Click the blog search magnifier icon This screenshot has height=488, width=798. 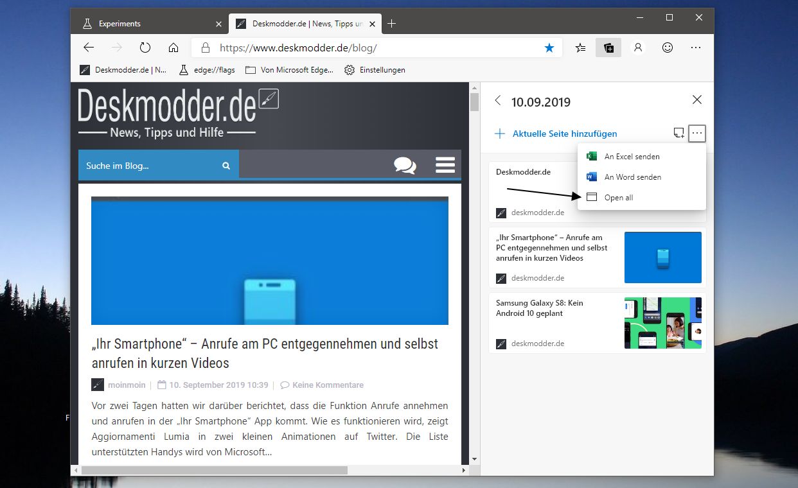coord(226,166)
